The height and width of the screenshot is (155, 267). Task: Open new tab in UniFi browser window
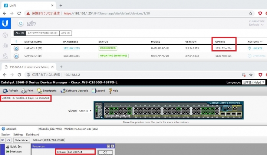click(x=61, y=6)
